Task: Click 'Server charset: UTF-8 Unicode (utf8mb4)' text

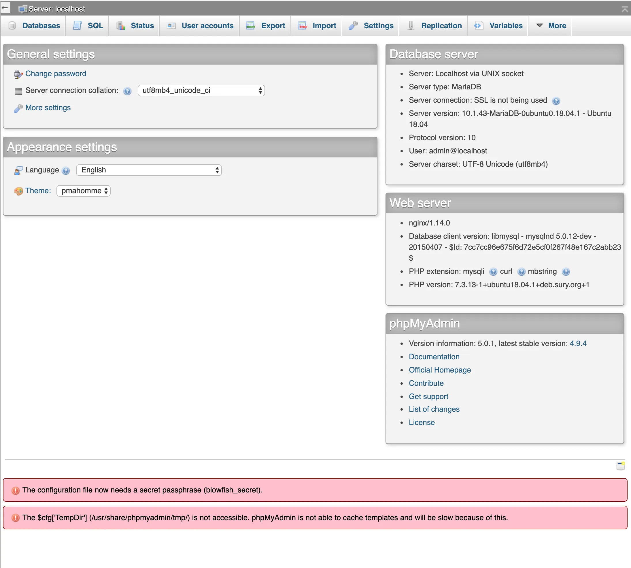Action: 478,164
